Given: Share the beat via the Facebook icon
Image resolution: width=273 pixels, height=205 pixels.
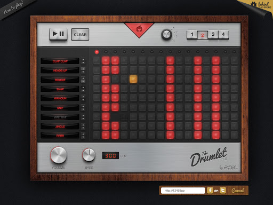Looking at the screenshot, I should [x=210, y=191].
